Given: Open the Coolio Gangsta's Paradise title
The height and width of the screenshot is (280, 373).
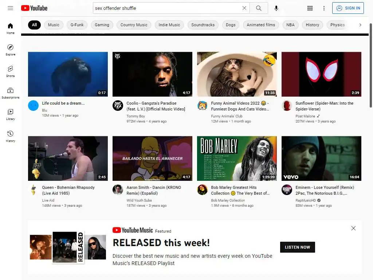Looking at the screenshot, I should click(x=156, y=106).
